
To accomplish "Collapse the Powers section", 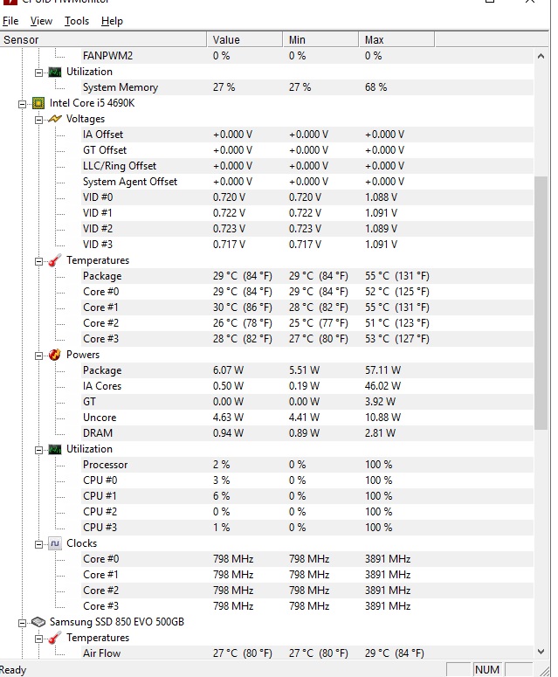I will pos(38,355).
